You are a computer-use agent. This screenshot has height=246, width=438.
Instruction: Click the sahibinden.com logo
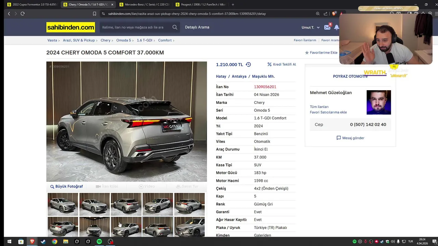[70, 27]
